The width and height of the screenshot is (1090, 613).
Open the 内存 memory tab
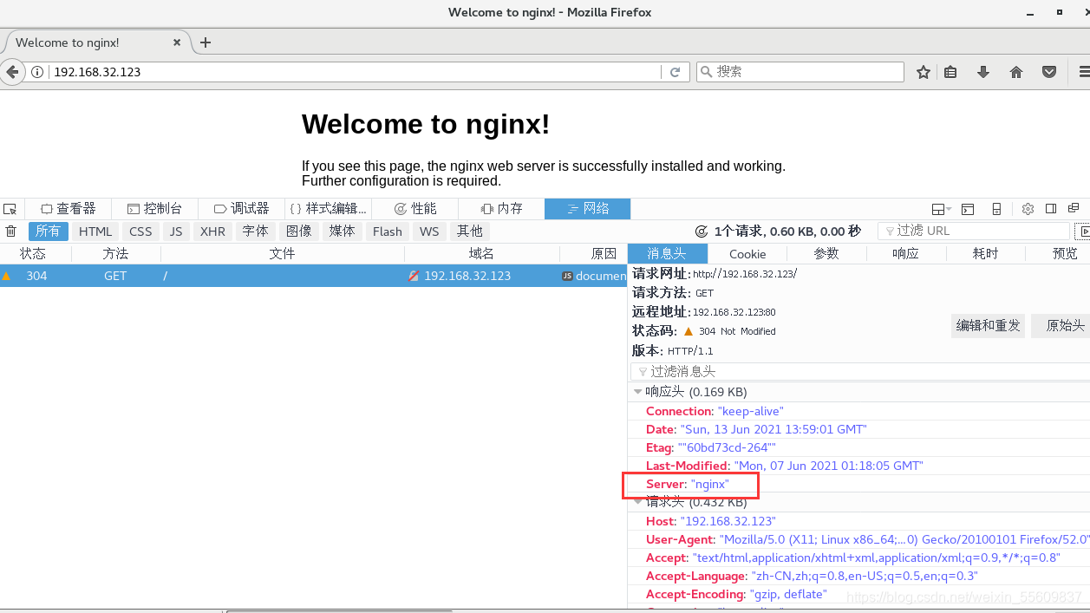pyautogui.click(x=501, y=209)
